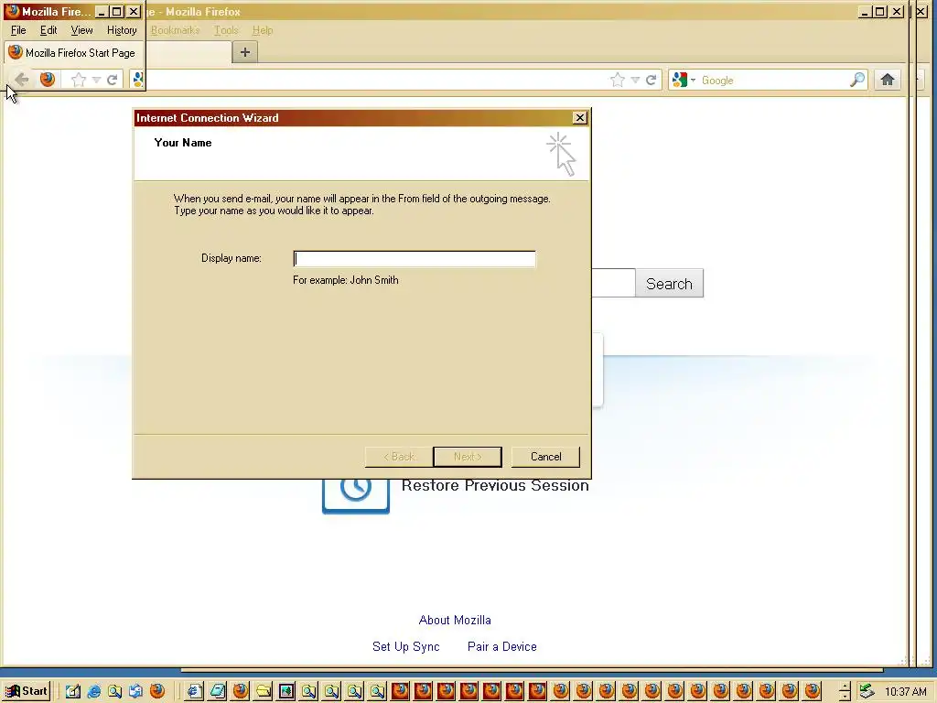Click the Restore Previous Session clock icon
This screenshot has height=703, width=937.
(356, 495)
